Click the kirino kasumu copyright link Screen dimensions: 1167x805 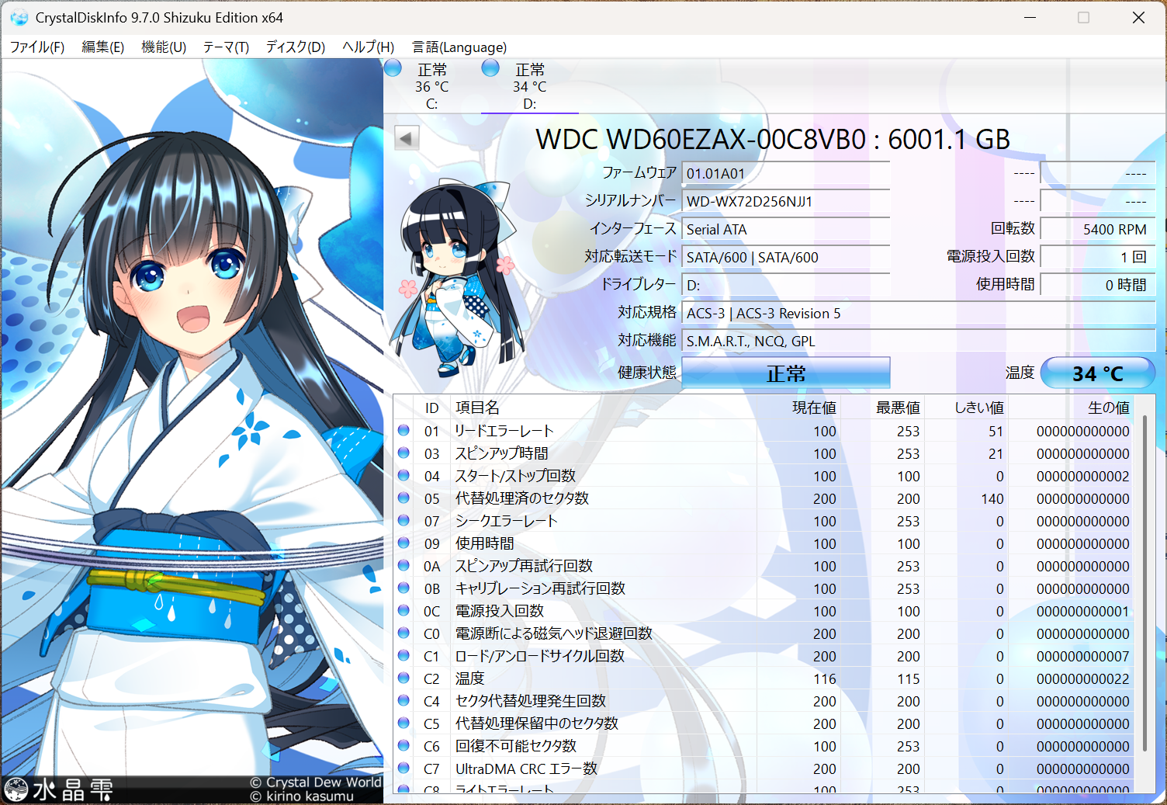coord(302,796)
